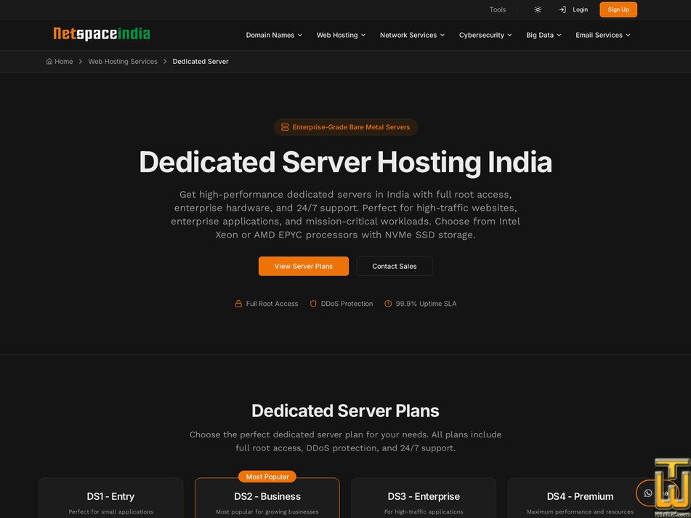Select the DS1 - Entry plan card
The width and height of the screenshot is (691, 518).
[x=110, y=498]
